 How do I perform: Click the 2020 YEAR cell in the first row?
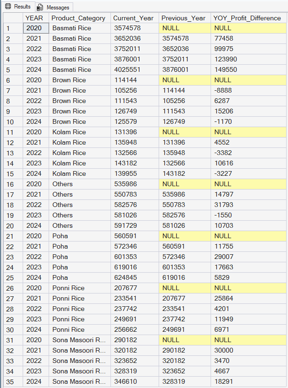[x=36, y=28]
